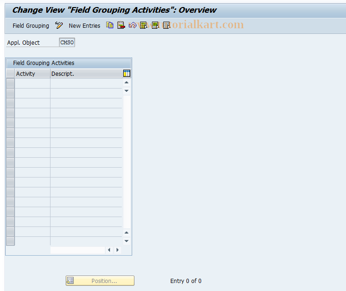
Task: Click the Appl. Object CMSO field
Action: click(67, 42)
